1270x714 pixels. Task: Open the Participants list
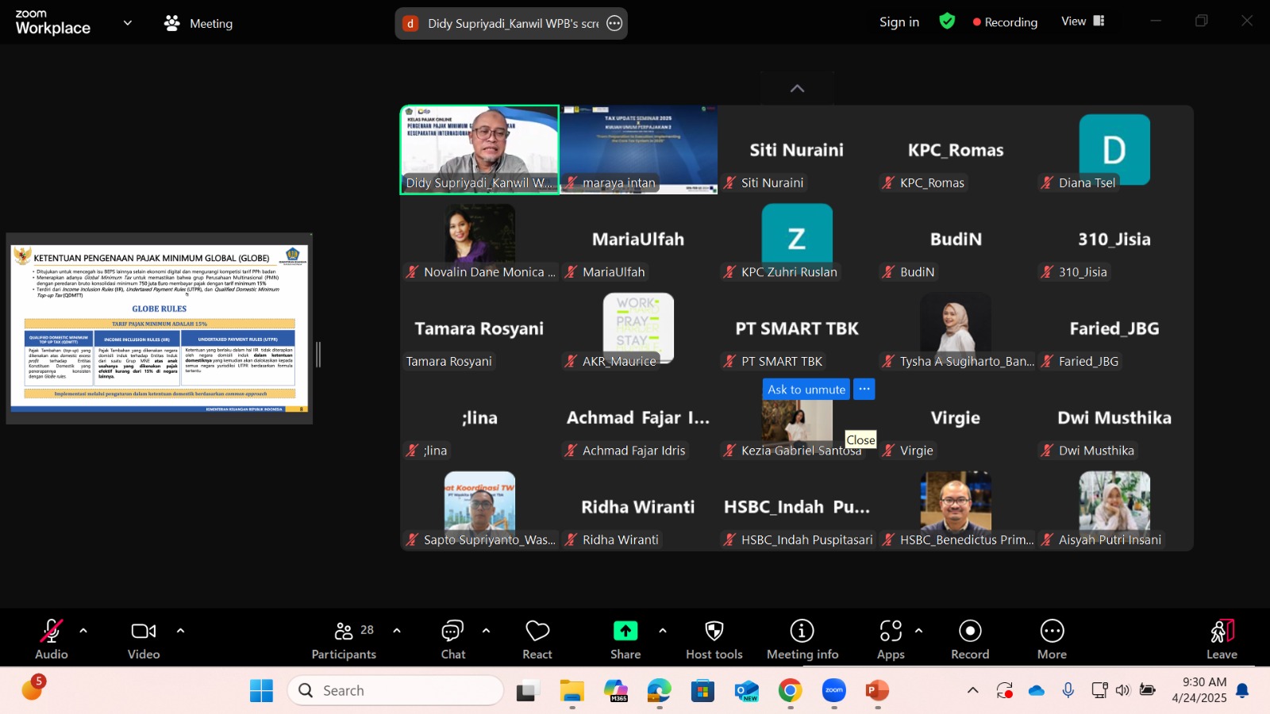[344, 631]
